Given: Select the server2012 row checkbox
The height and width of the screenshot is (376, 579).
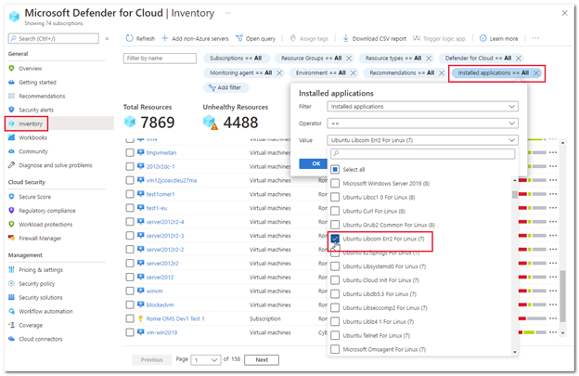Looking at the screenshot, I should pos(130,277).
